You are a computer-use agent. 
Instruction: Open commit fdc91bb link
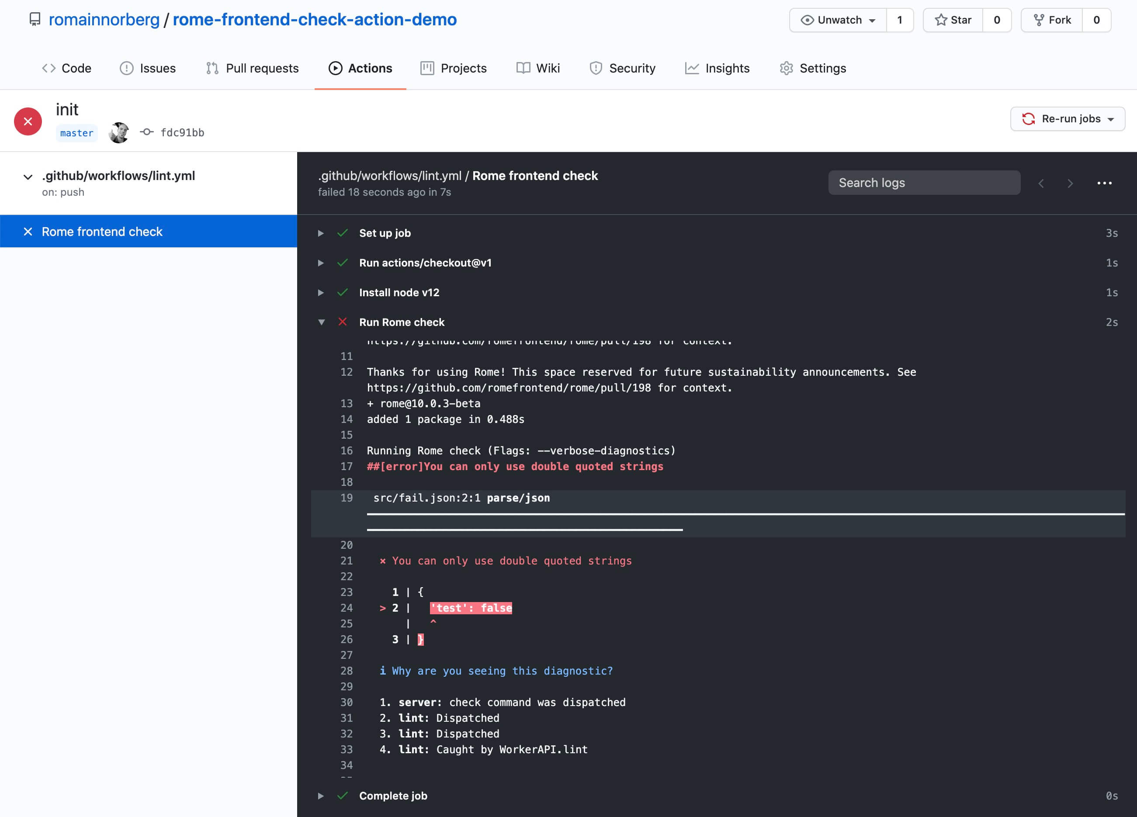182,132
